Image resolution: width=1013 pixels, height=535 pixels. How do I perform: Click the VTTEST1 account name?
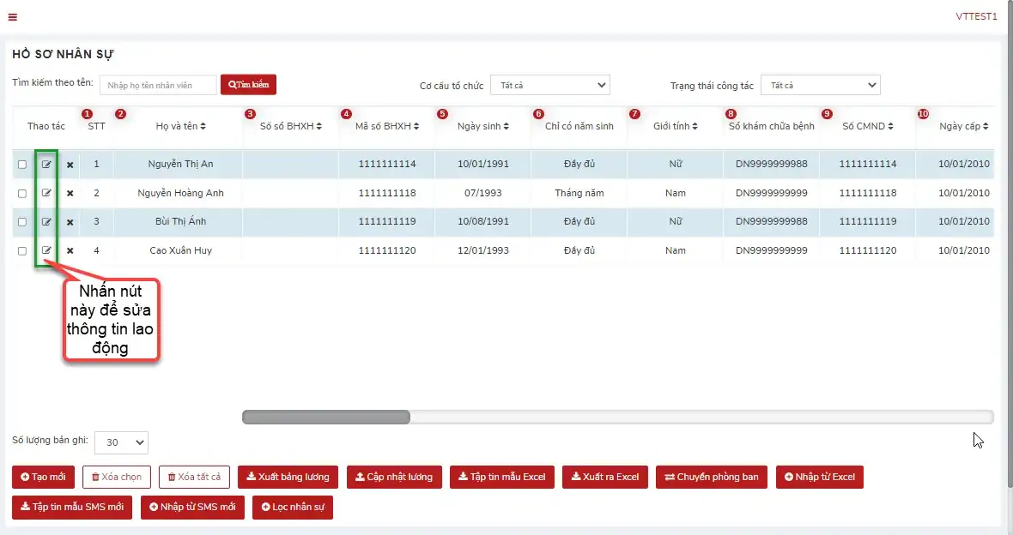coord(976,17)
